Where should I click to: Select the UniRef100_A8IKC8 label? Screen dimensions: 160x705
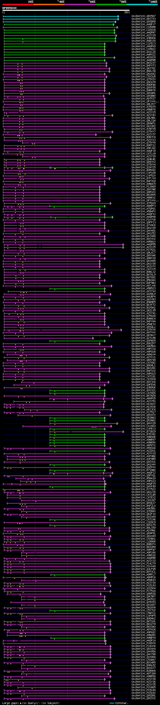(143, 57)
